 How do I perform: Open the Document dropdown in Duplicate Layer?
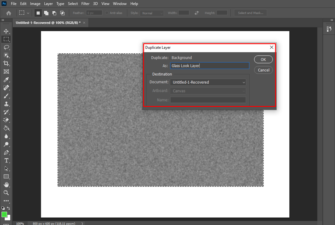(208, 82)
